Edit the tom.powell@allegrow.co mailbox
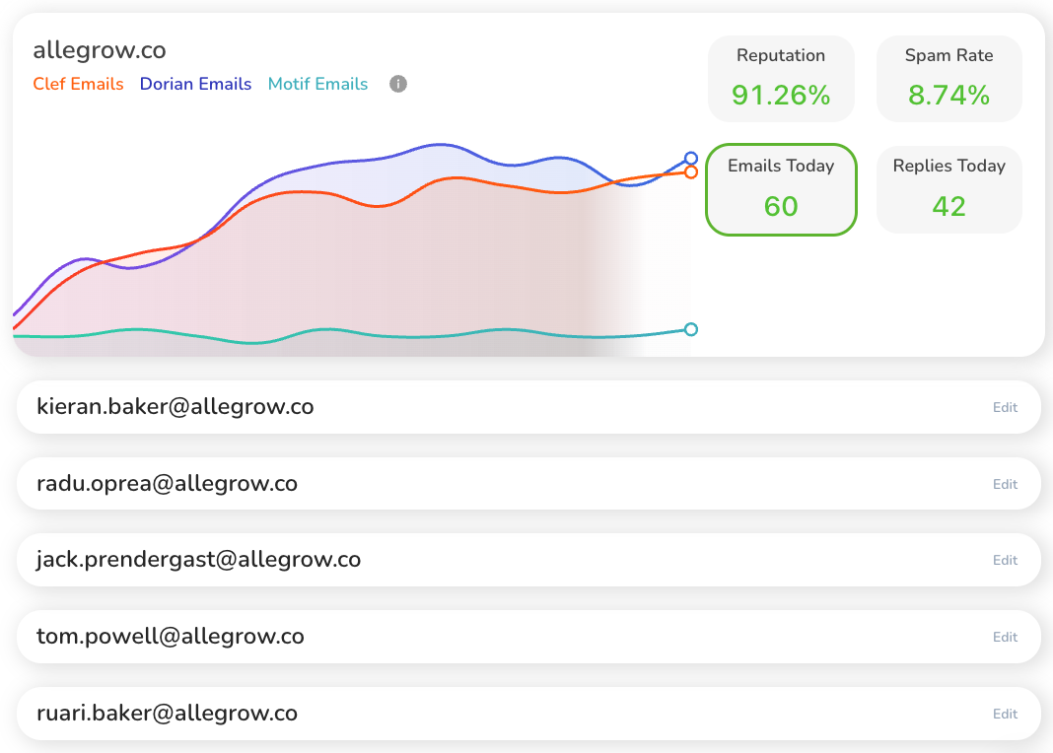1053x753 pixels. click(1005, 637)
